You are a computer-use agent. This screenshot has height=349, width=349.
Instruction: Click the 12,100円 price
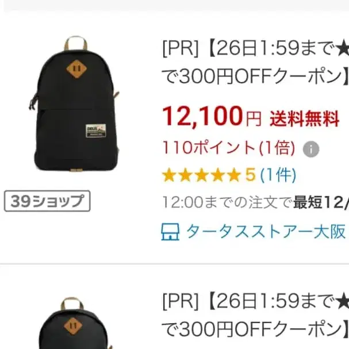[x=212, y=117]
